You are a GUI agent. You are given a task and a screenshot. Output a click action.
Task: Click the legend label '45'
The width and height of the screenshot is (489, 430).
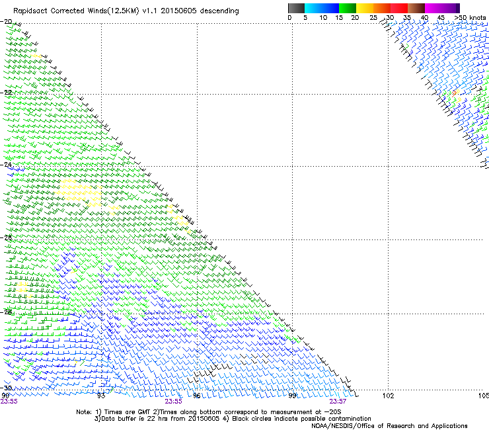tap(441, 18)
